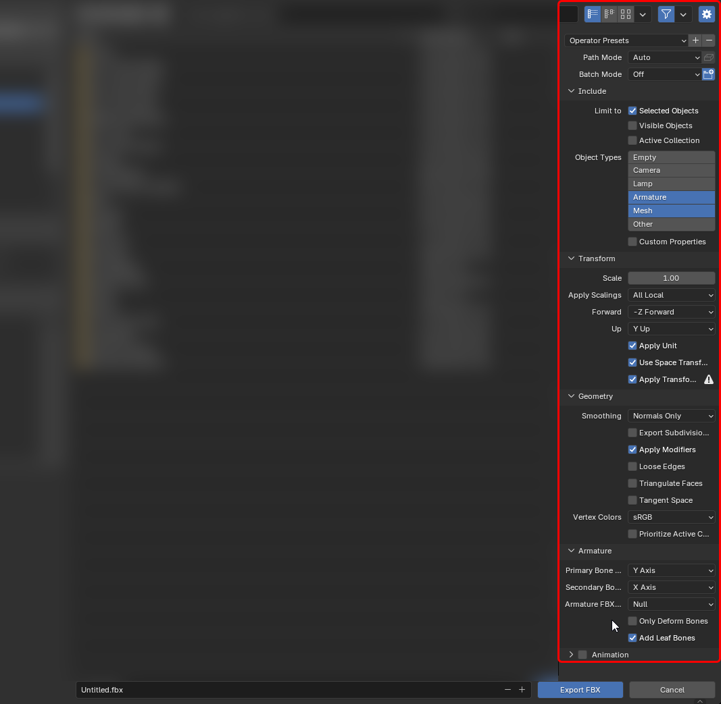The height and width of the screenshot is (704, 721).
Task: Toggle file filtering funnel icon
Action: click(666, 14)
